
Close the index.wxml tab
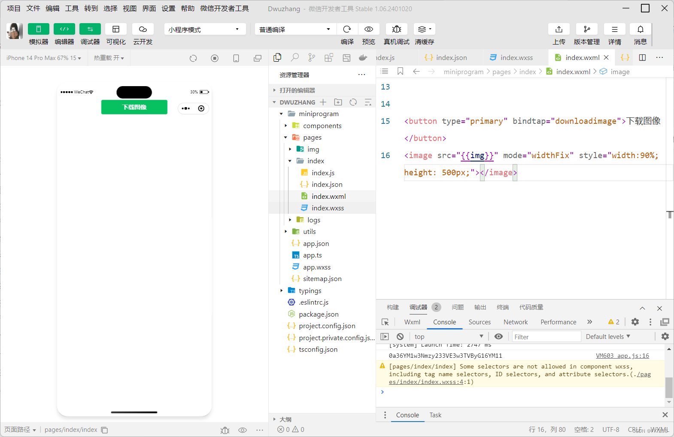(x=606, y=57)
